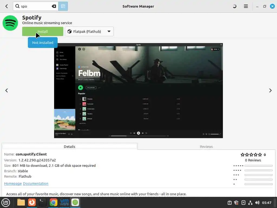This screenshot has width=277, height=208.
Task: Install Spotify
Action: (42, 31)
